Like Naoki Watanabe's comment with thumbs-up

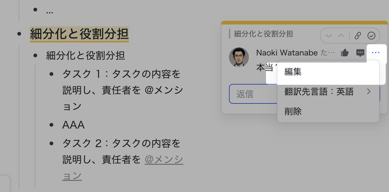point(345,53)
